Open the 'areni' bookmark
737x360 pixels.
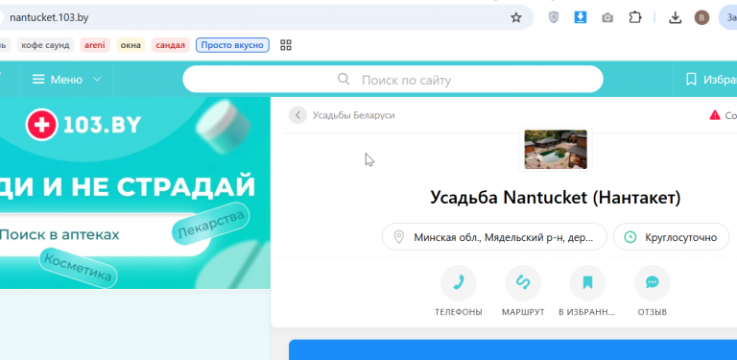pyautogui.click(x=95, y=45)
